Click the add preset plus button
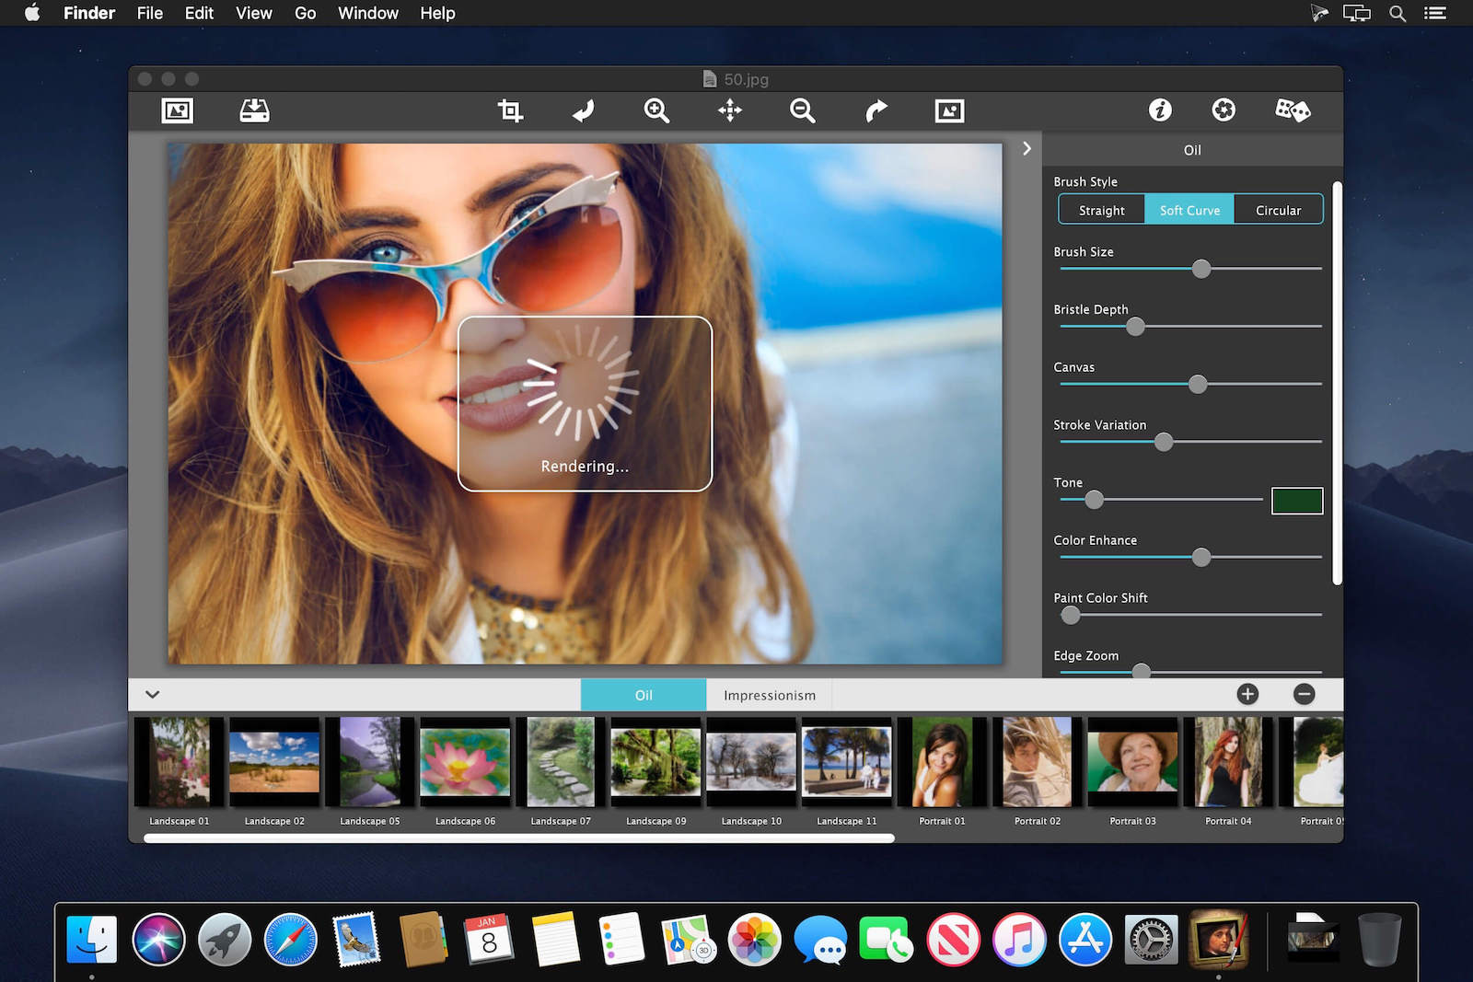 (1247, 694)
